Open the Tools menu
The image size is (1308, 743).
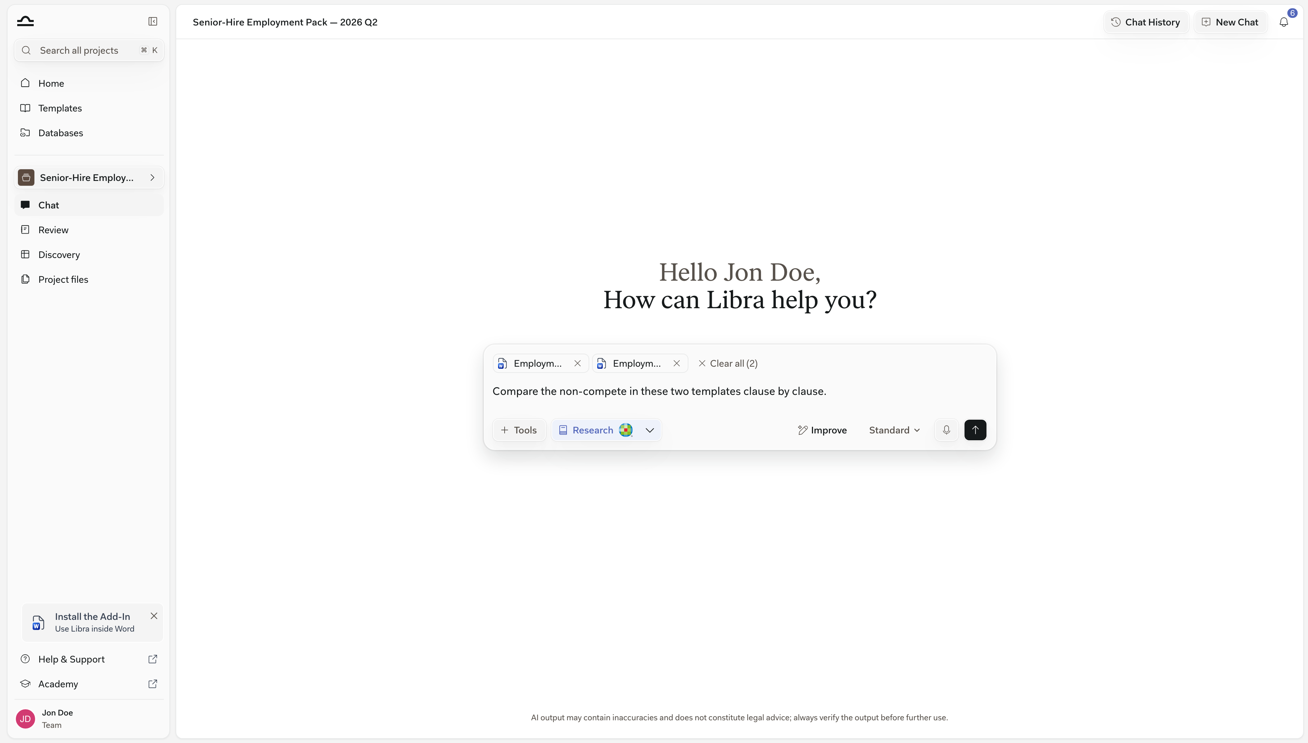[x=519, y=430]
